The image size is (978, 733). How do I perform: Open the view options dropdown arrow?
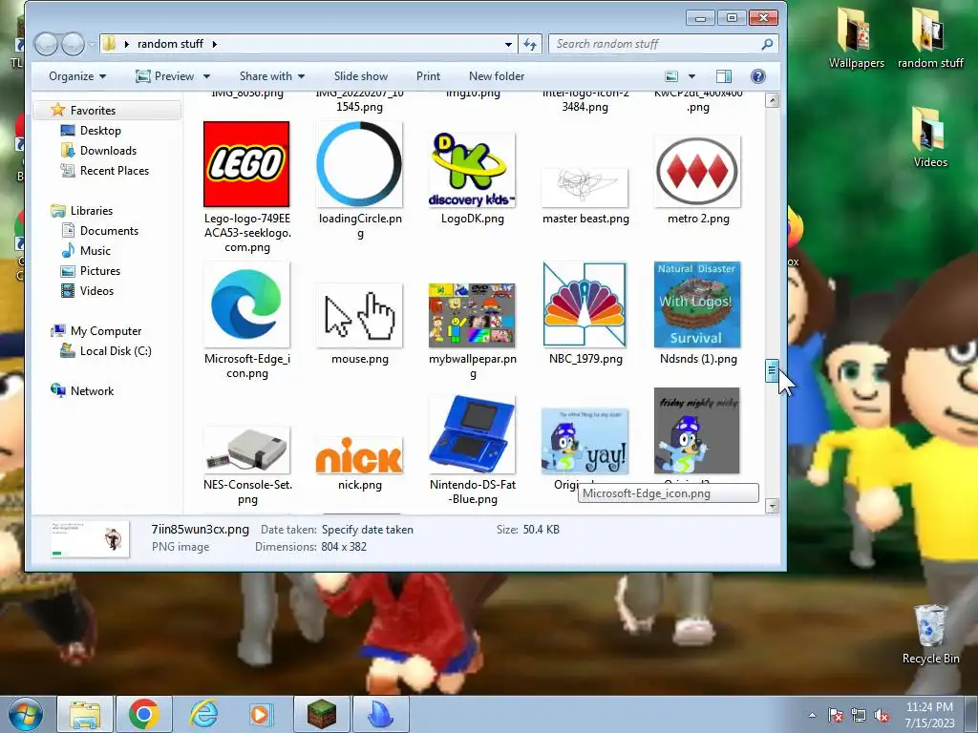tap(691, 76)
